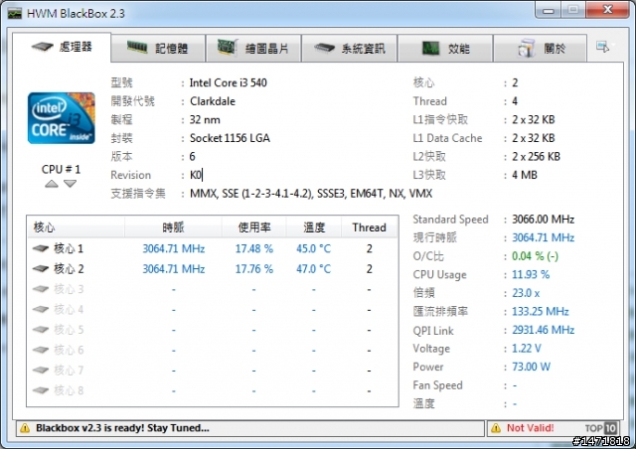Open the 效能 performance tab
Screen dimensions: 636x449
click(x=445, y=49)
